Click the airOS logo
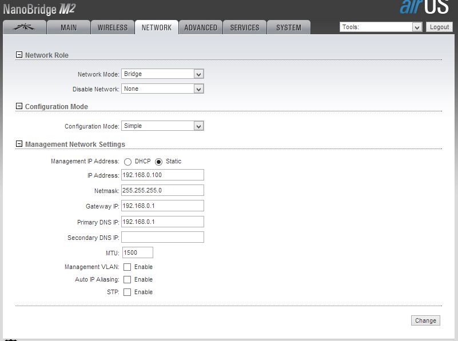The width and height of the screenshot is (458, 341). pos(424,7)
